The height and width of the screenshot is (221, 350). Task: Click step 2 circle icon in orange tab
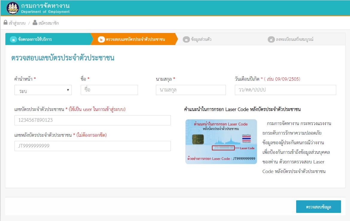(x=101, y=40)
